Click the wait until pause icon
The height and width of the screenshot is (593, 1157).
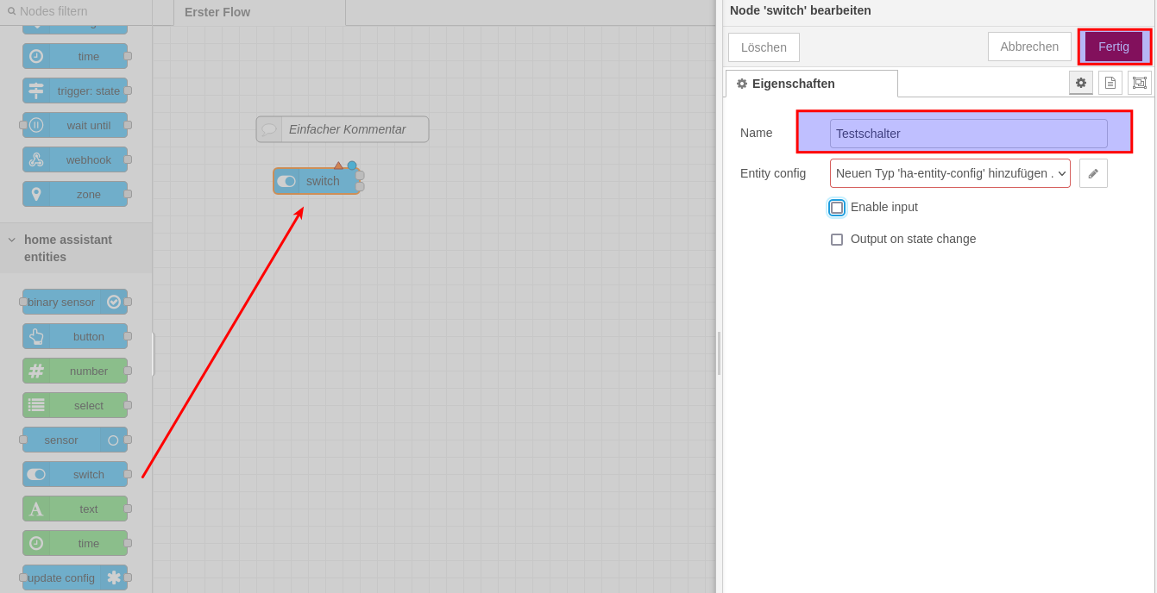(36, 125)
